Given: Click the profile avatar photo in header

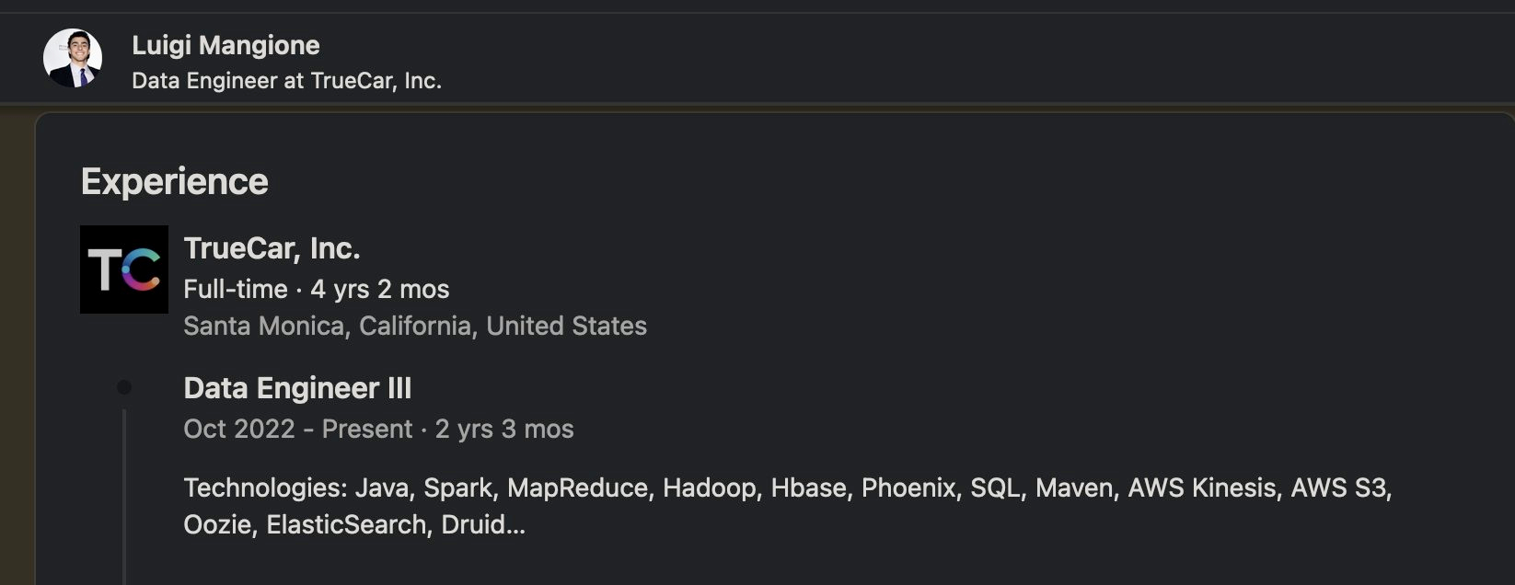Looking at the screenshot, I should (73, 58).
